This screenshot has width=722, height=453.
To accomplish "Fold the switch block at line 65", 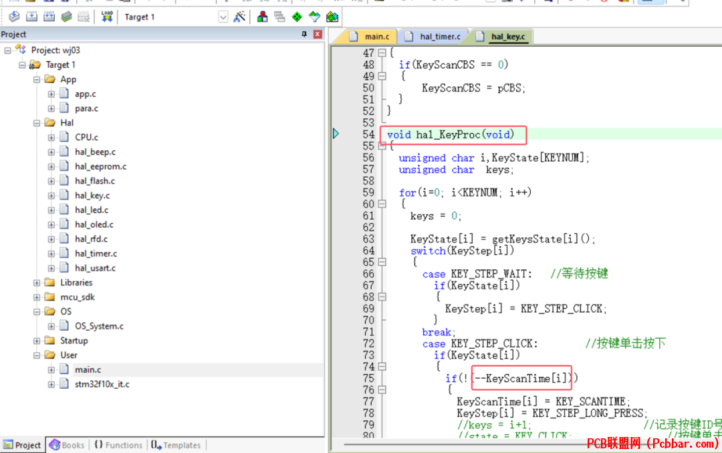I will pyautogui.click(x=382, y=262).
